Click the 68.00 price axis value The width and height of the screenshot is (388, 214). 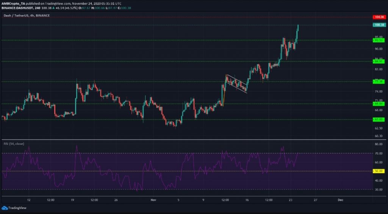click(379, 110)
